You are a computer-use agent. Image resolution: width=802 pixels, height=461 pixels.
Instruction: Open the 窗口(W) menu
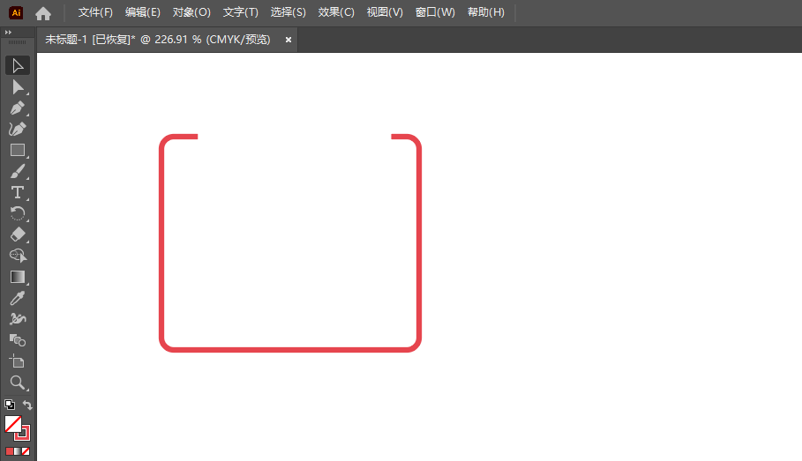pos(435,12)
